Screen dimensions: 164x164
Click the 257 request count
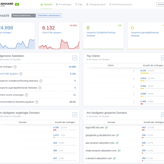pyautogui.click(x=55, y=158)
